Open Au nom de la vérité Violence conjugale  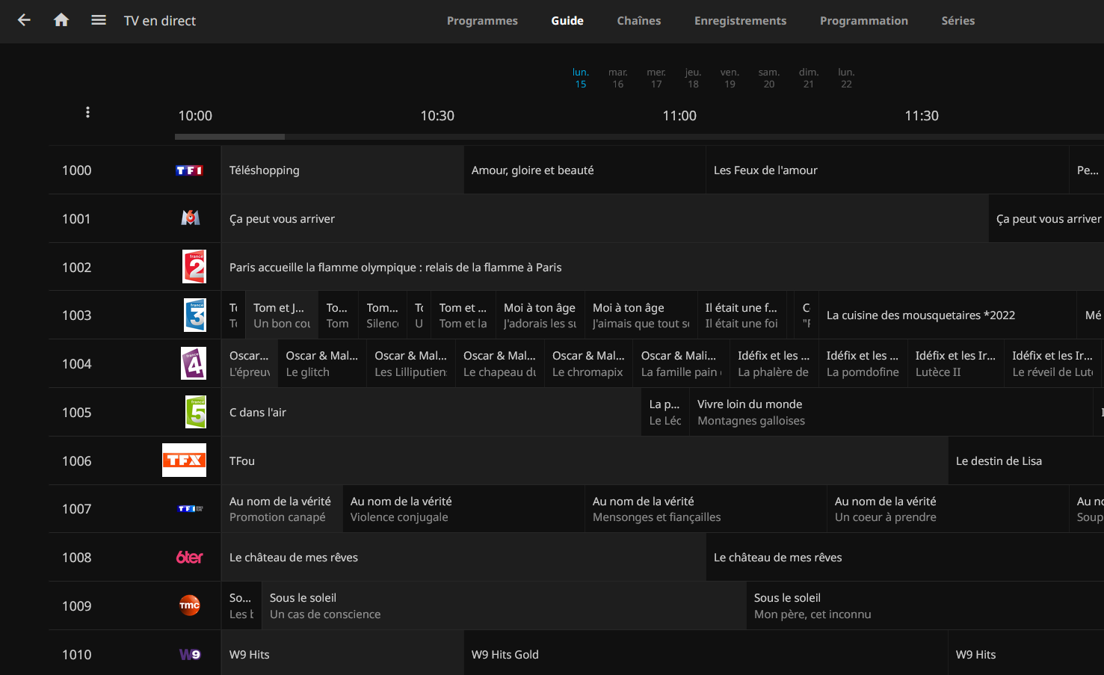(x=463, y=509)
